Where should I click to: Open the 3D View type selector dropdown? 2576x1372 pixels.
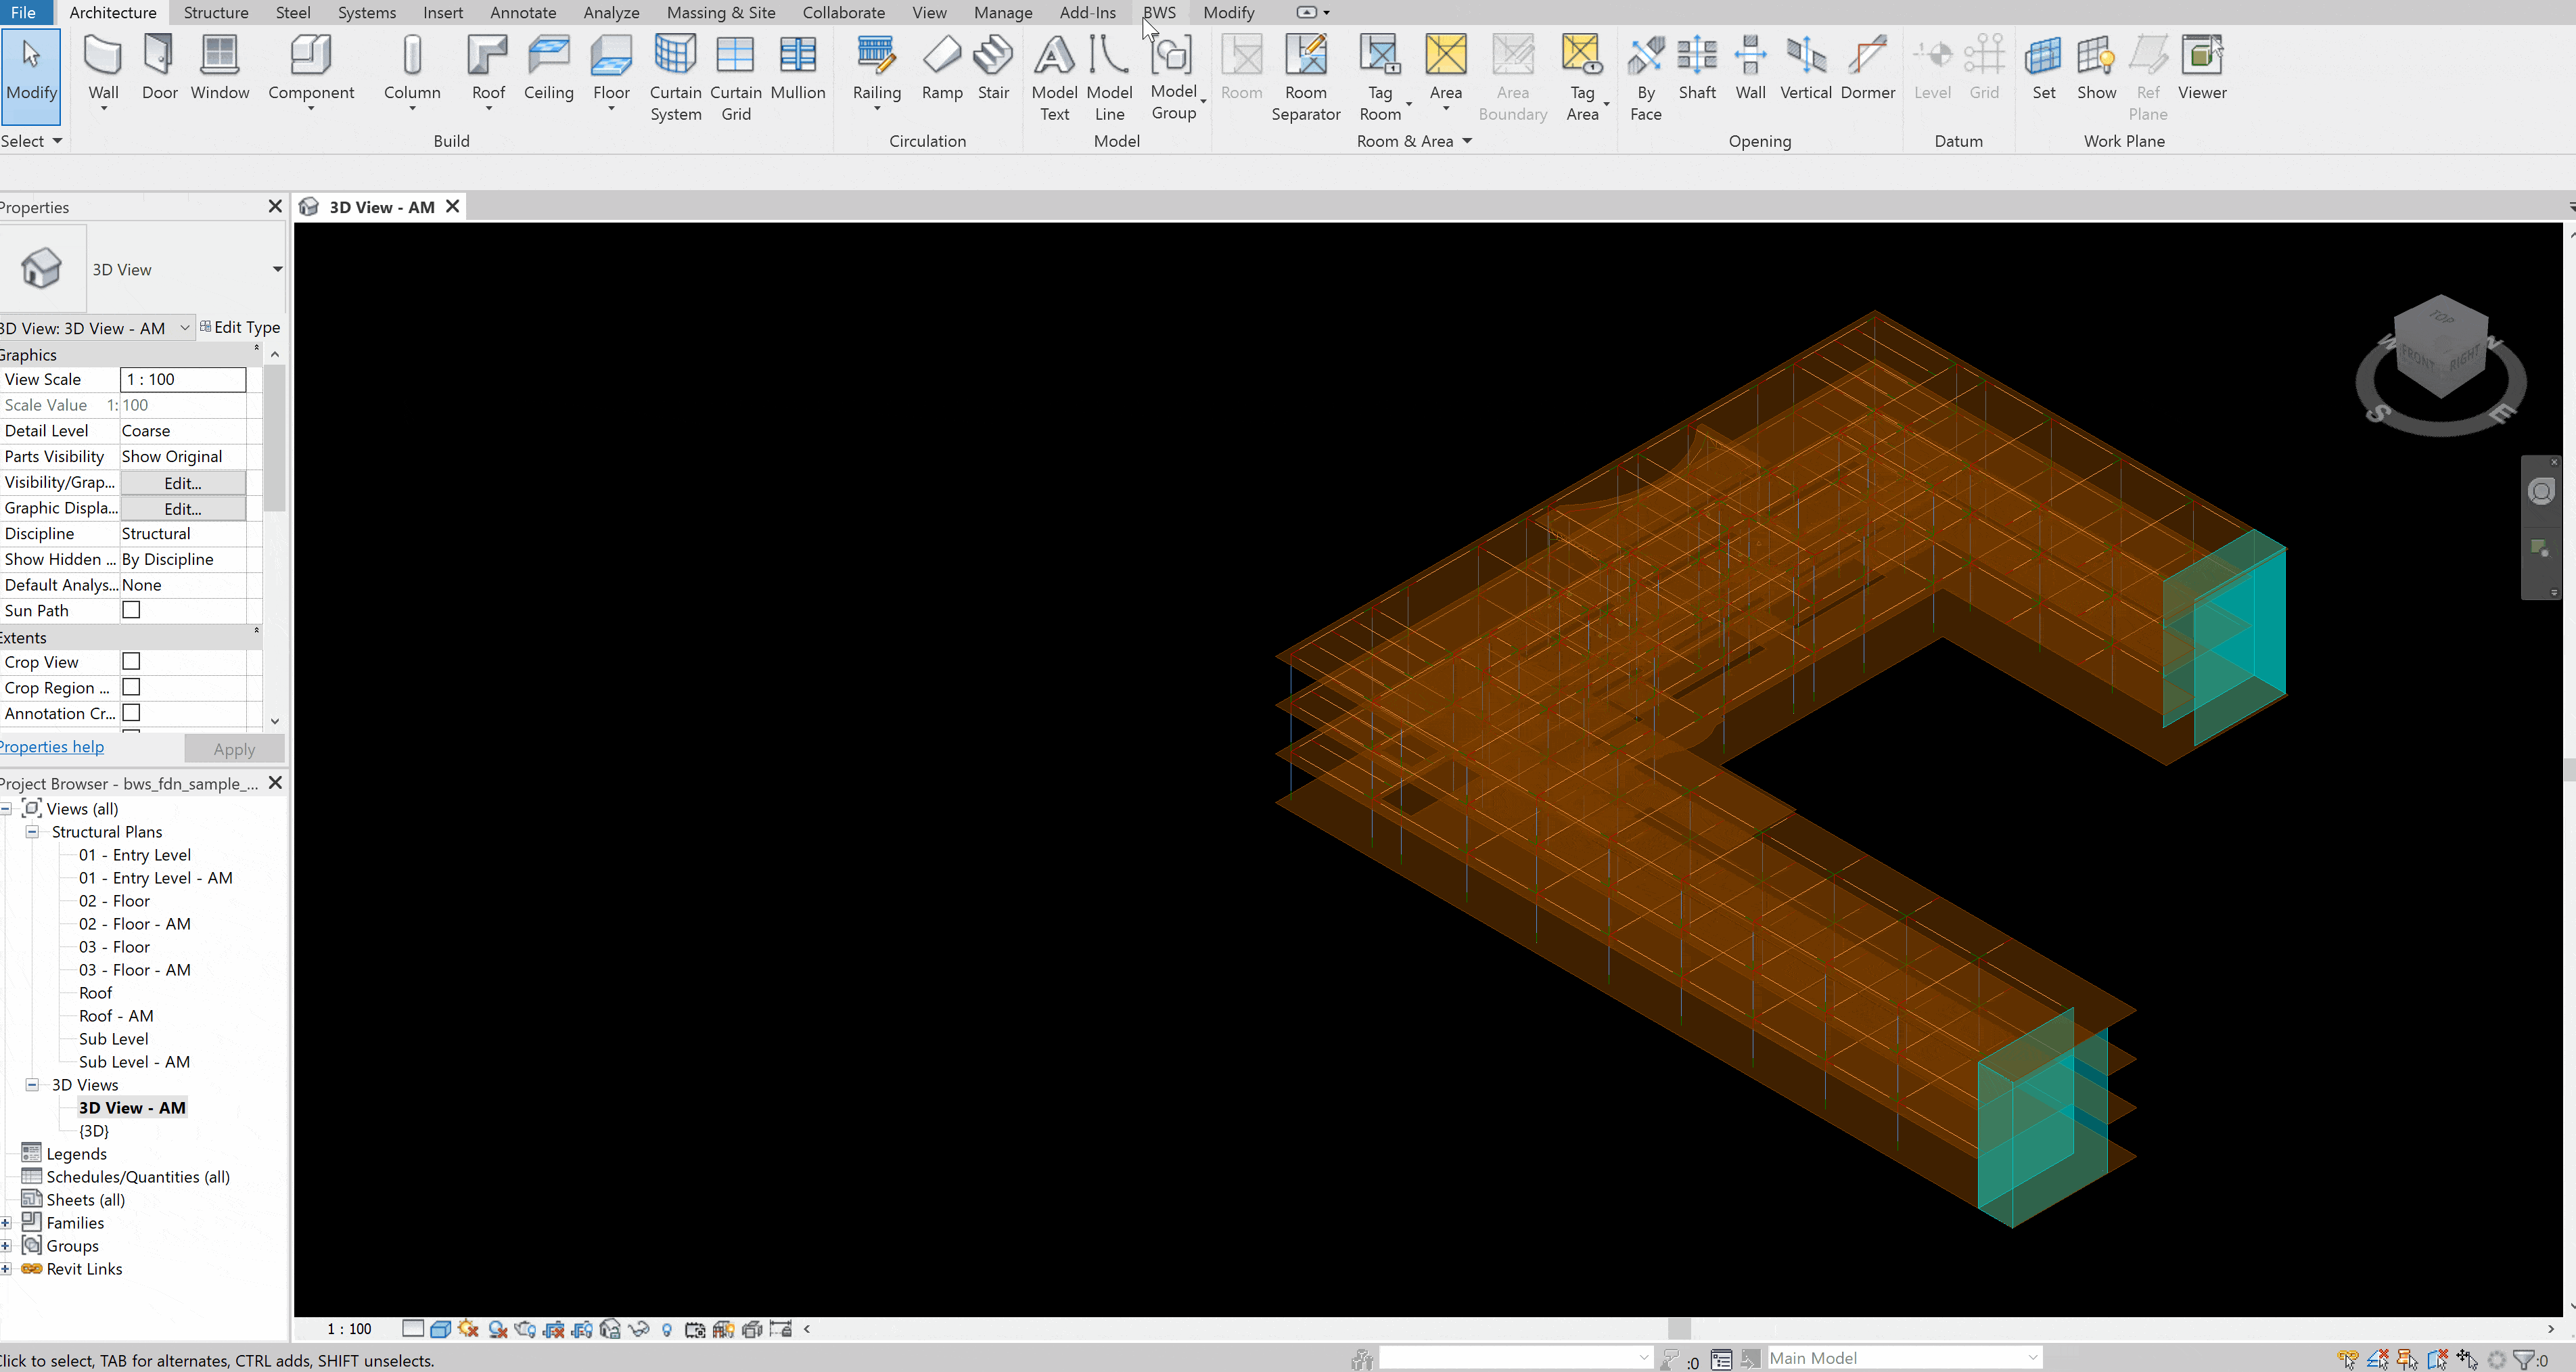pos(277,269)
